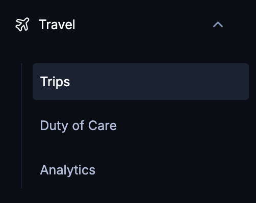Go to Duty of Care
The width and height of the screenshot is (256, 203).
79,125
